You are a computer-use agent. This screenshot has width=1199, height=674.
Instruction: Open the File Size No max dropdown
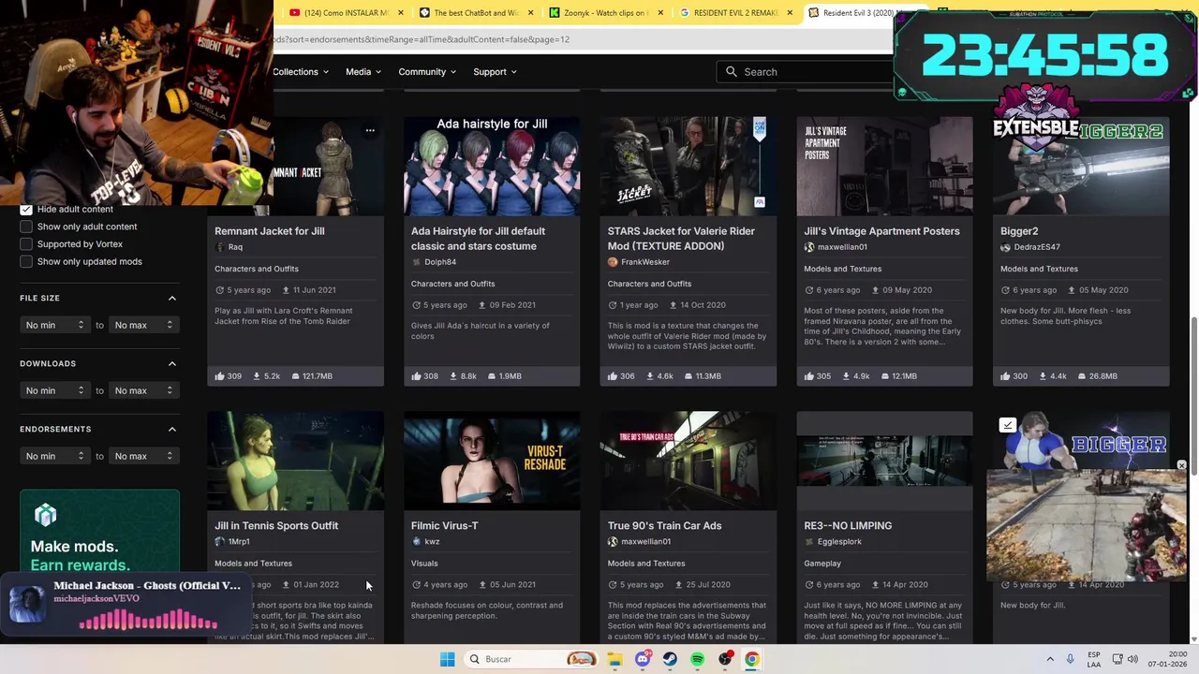[143, 325]
